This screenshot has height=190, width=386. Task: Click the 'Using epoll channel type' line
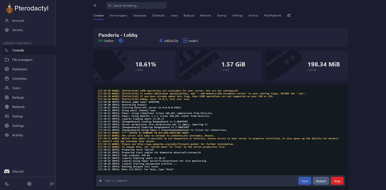click(126, 110)
